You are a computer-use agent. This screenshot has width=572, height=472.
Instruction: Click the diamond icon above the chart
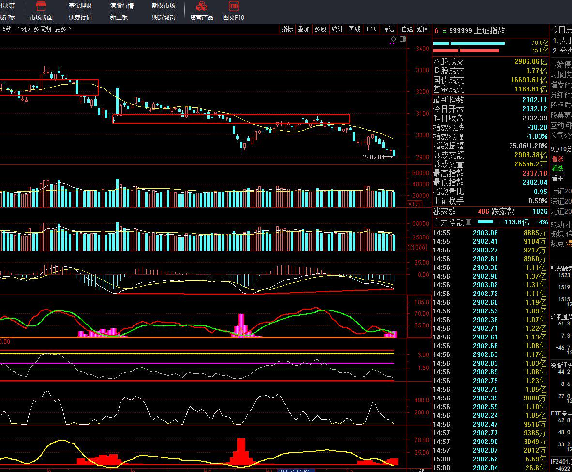pyautogui.click(x=394, y=39)
